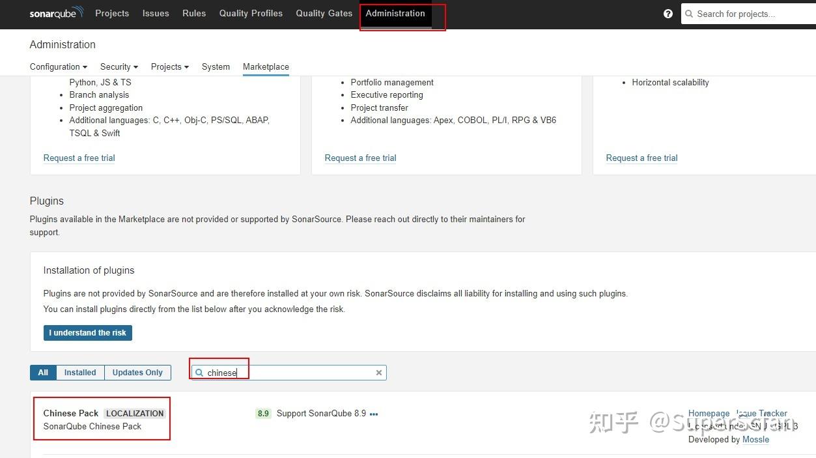Screen dimensions: 816x458
Task: Select the Administration menu item
Action: click(x=395, y=13)
